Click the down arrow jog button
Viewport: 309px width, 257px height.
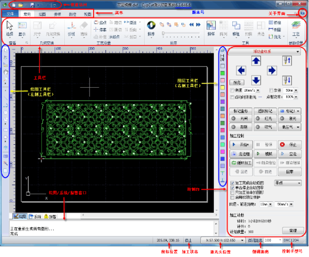click(x=256, y=80)
